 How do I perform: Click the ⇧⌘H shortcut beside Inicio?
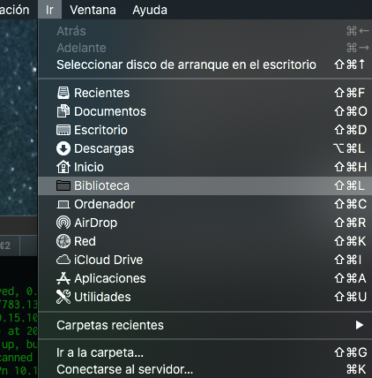click(350, 167)
